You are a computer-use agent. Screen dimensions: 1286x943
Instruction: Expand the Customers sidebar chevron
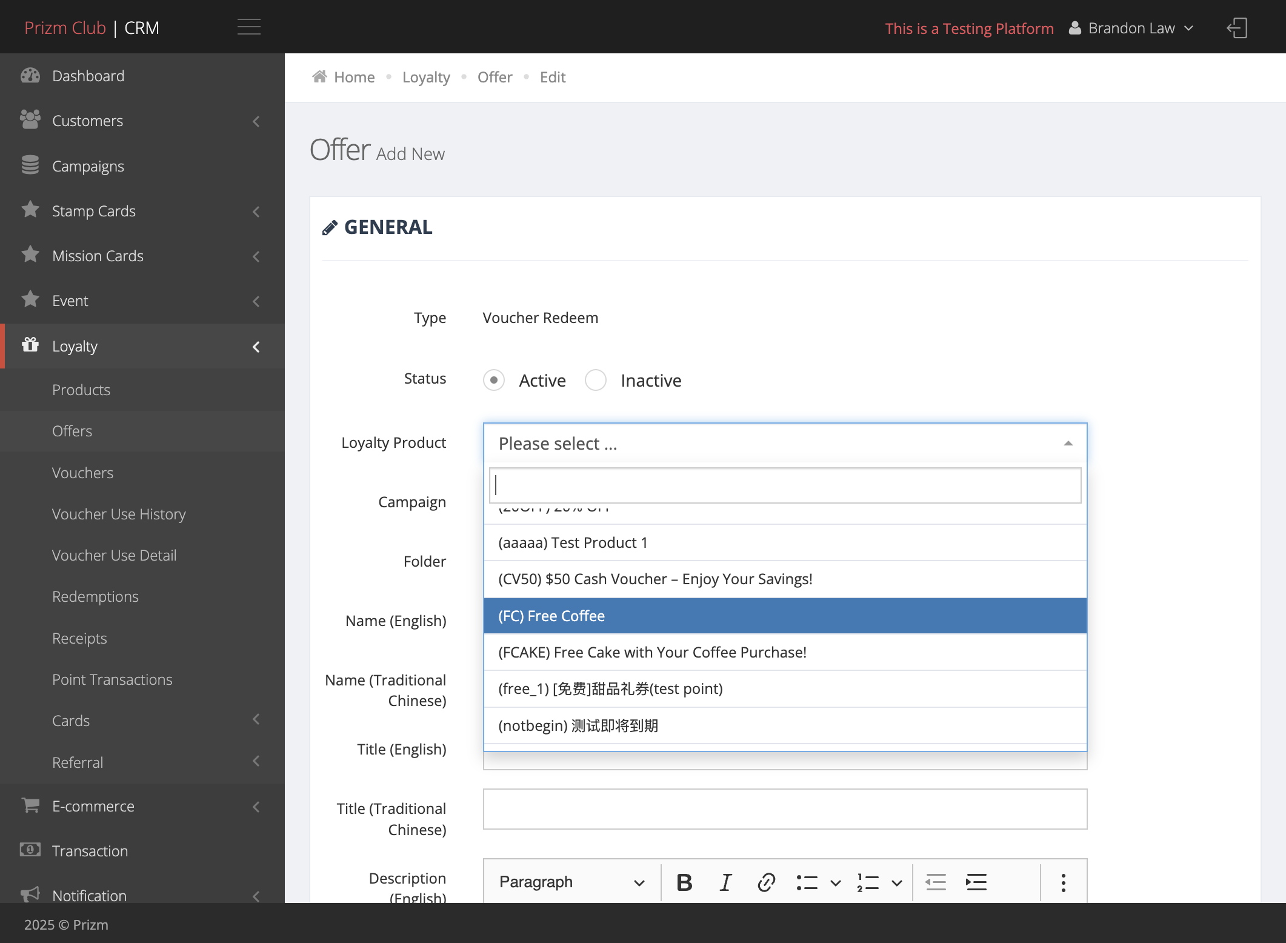point(256,121)
